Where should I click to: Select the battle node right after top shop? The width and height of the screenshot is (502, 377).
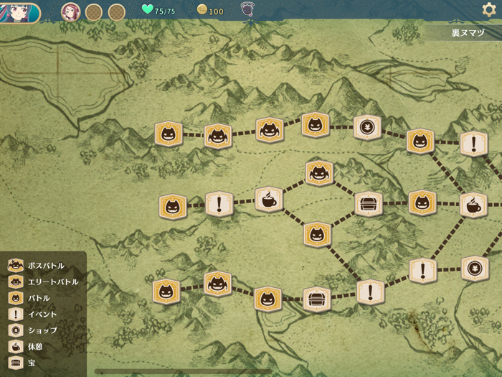point(420,141)
